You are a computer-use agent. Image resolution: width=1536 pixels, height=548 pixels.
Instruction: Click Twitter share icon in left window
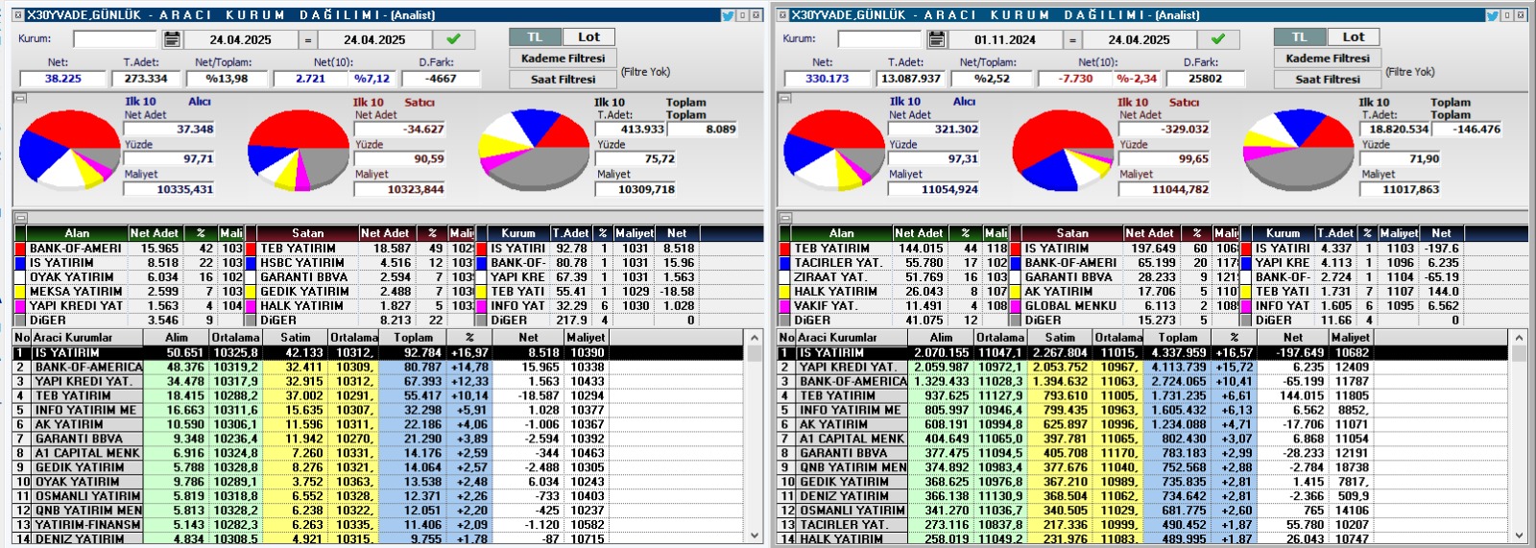728,15
